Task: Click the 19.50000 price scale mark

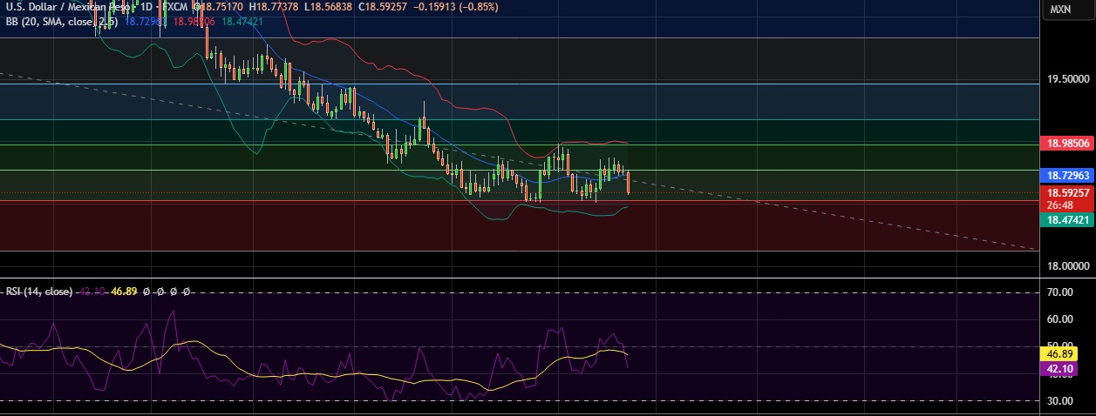Action: coord(1067,79)
